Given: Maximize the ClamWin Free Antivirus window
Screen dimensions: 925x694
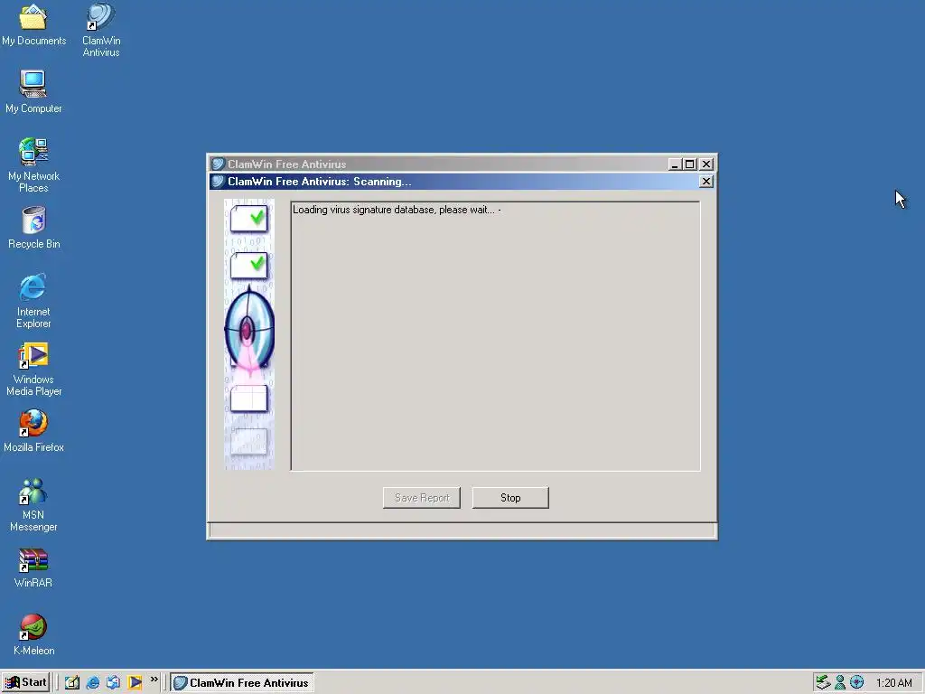Looking at the screenshot, I should (x=689, y=164).
